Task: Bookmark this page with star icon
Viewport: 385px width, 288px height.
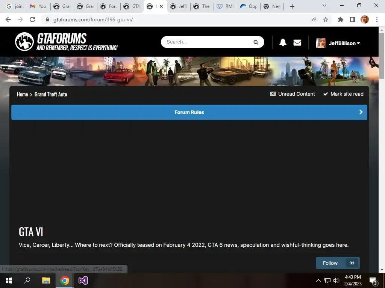Action: (325, 19)
